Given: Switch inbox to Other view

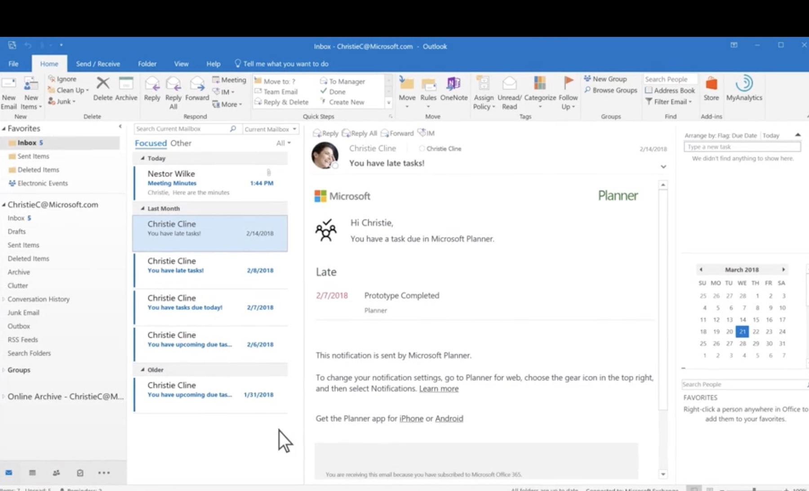Looking at the screenshot, I should point(181,143).
